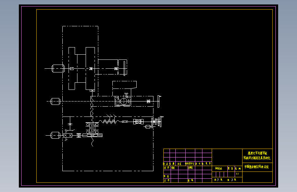Click the title text '平面磨床数控传动系统'
The height and width of the screenshot is (192, 297).
click(257, 167)
